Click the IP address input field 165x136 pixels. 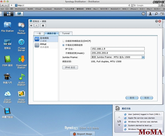tap(118, 49)
